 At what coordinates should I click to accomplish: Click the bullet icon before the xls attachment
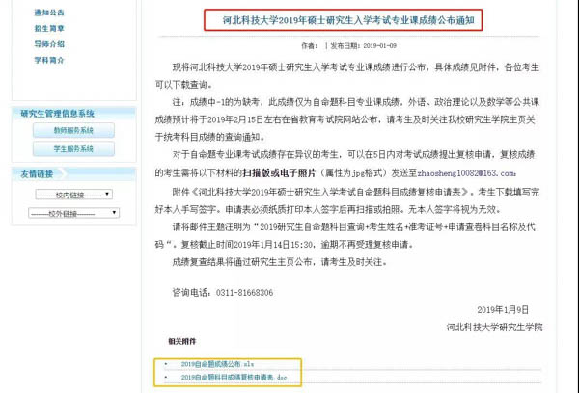pos(165,365)
